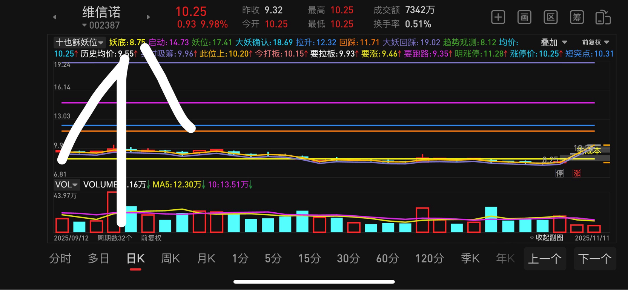The height and width of the screenshot is (290, 628).
Task: Open the 前复权 adjustment dropdown
Action: tap(596, 43)
